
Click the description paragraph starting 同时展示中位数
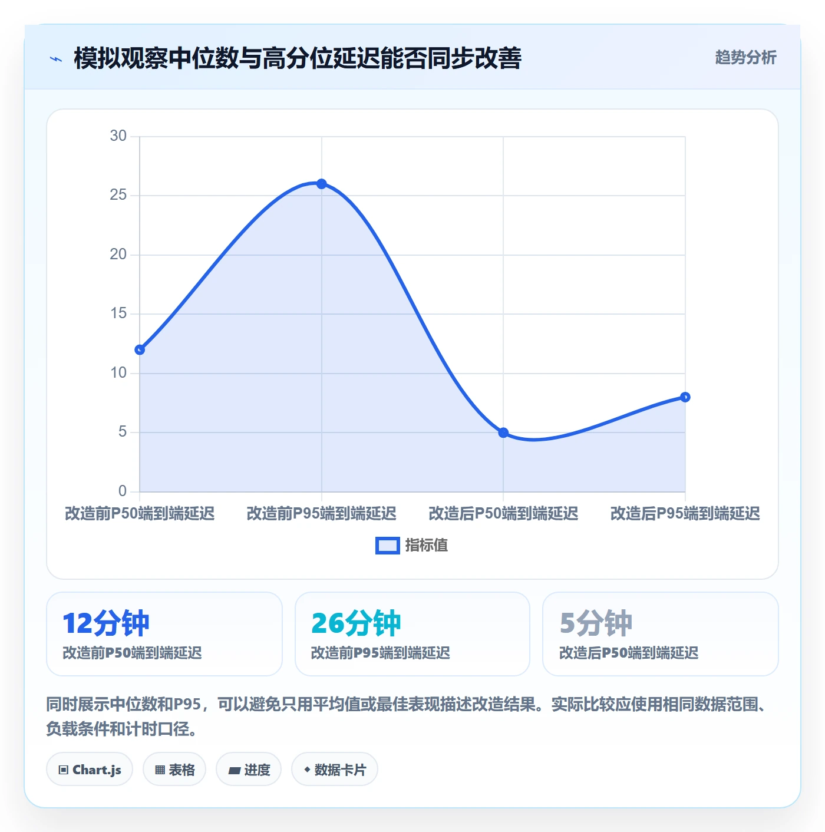(x=407, y=717)
